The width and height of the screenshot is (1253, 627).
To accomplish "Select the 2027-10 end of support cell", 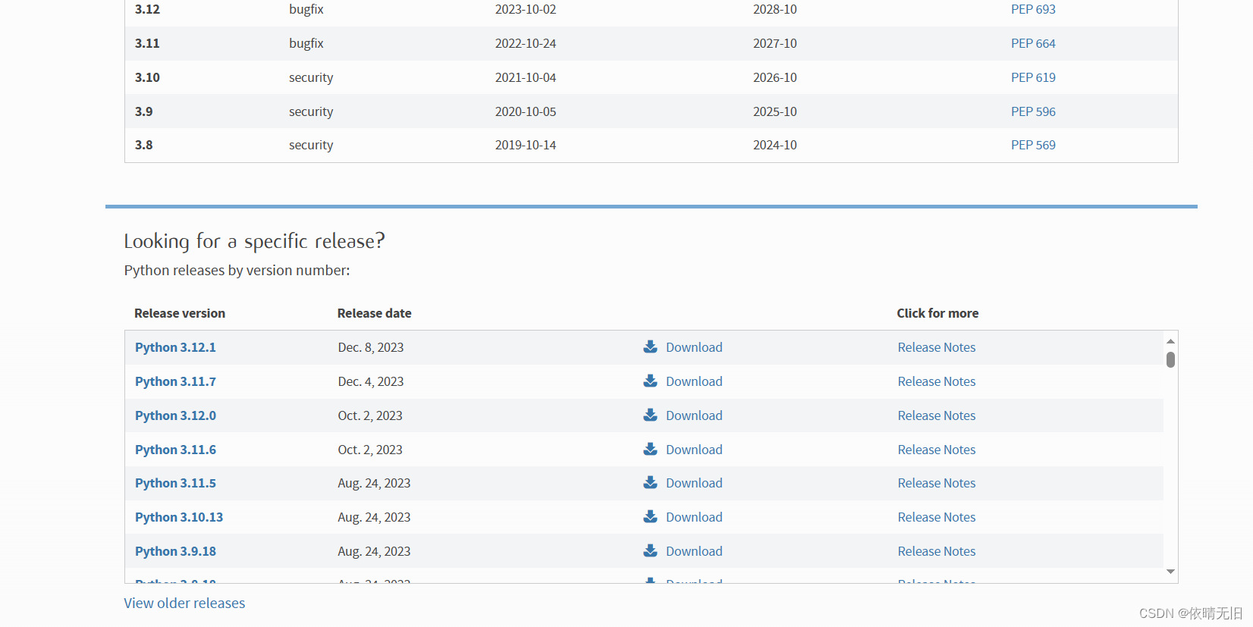I will pos(775,43).
